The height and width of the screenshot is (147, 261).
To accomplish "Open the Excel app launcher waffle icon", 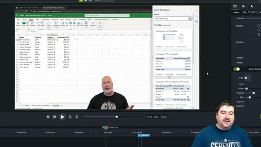I will [x=17, y=16].
